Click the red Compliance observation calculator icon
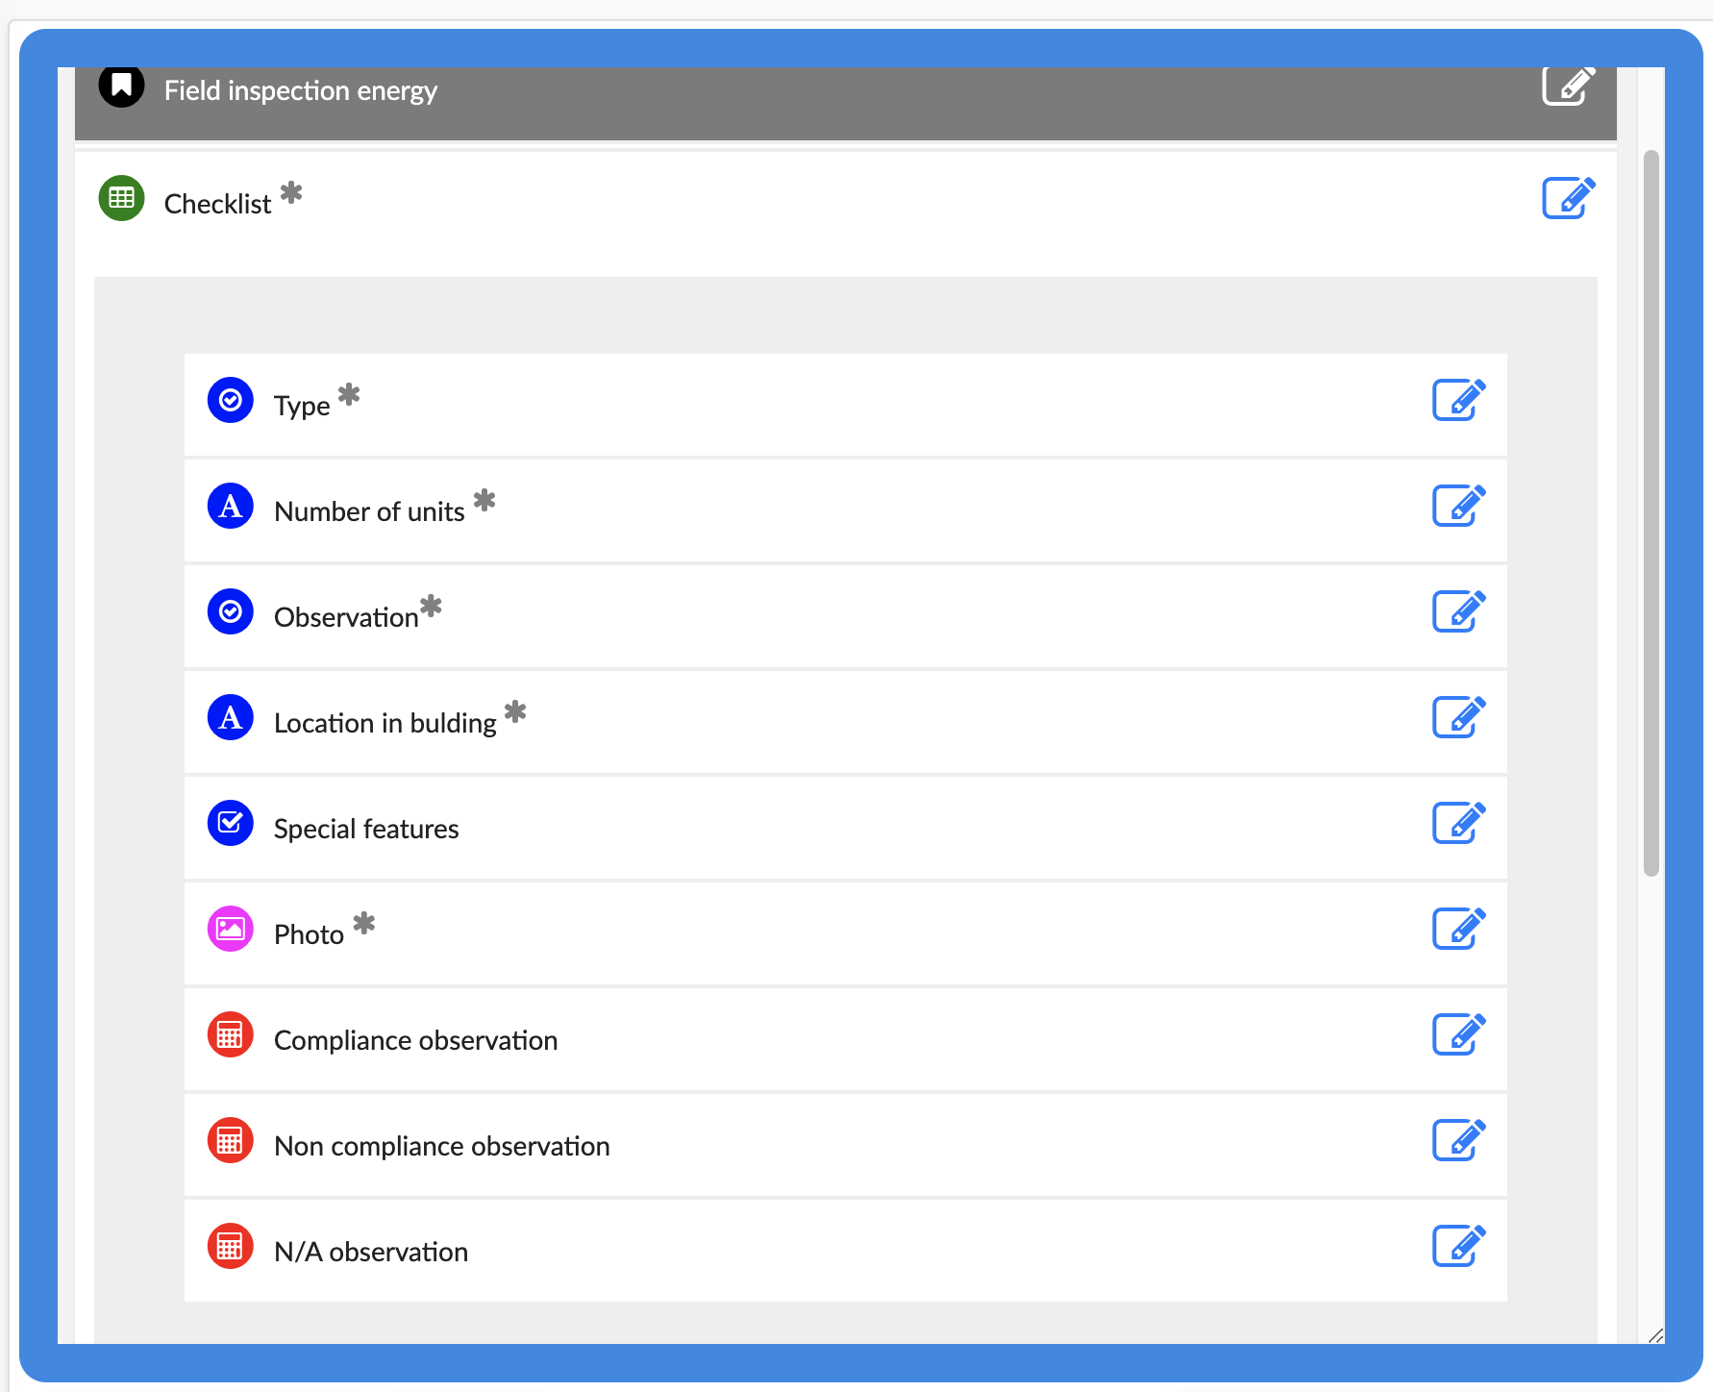1713x1392 pixels. click(231, 1034)
